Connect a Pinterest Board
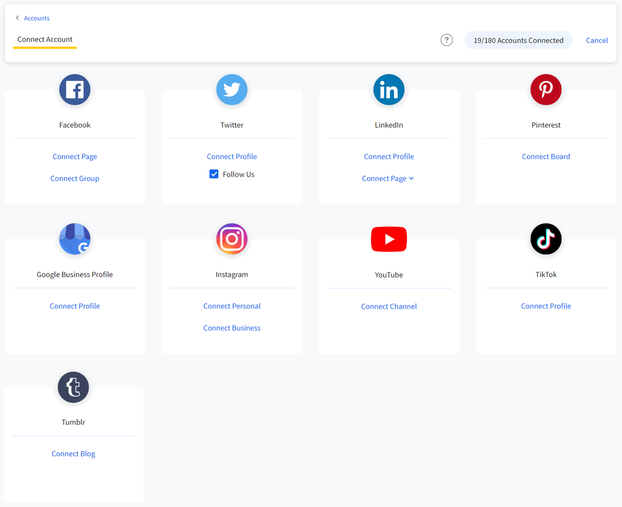 546,156
